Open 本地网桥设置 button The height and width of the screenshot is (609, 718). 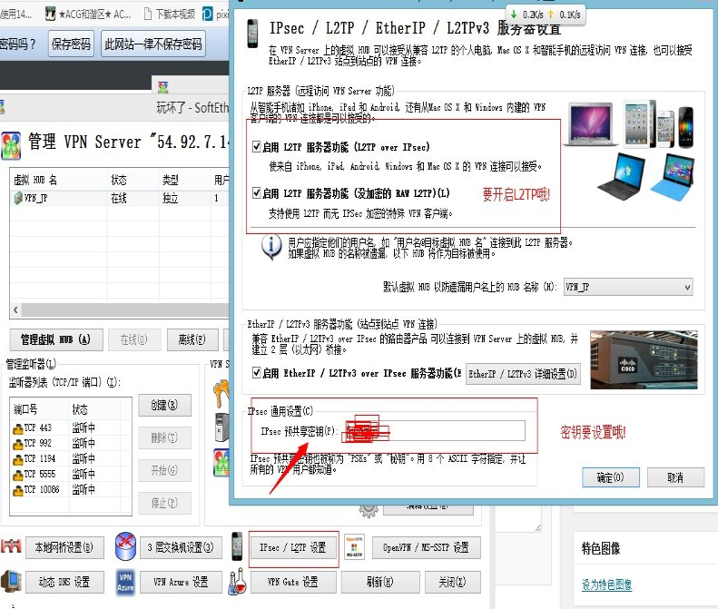[64, 547]
